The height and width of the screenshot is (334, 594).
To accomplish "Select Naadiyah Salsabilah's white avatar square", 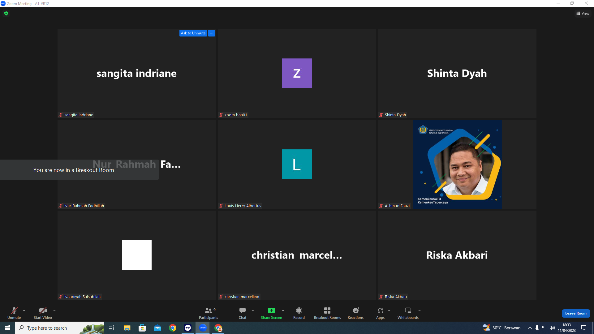I will point(137,255).
